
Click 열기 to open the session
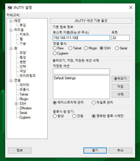click(95, 151)
